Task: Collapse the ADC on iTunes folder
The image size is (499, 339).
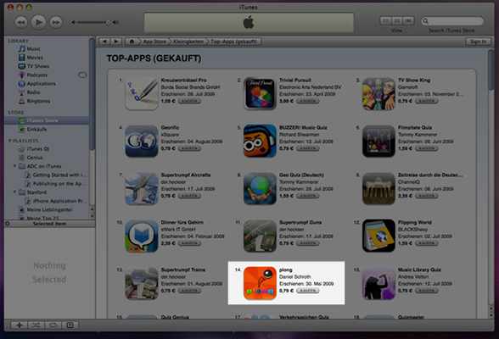Action: [14, 166]
